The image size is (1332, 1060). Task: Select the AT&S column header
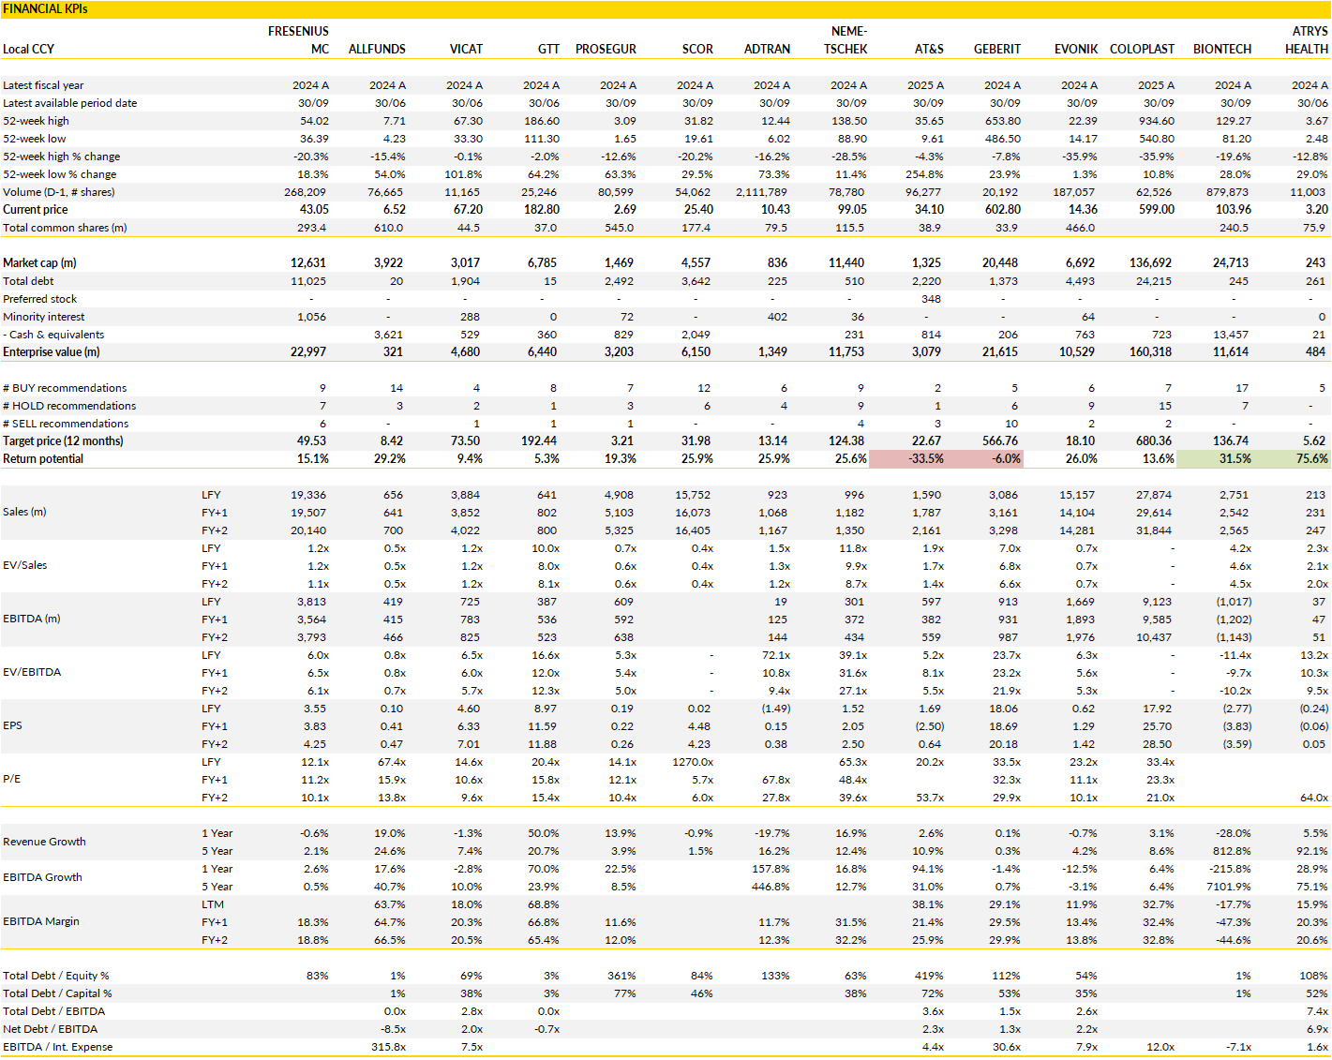click(x=929, y=49)
